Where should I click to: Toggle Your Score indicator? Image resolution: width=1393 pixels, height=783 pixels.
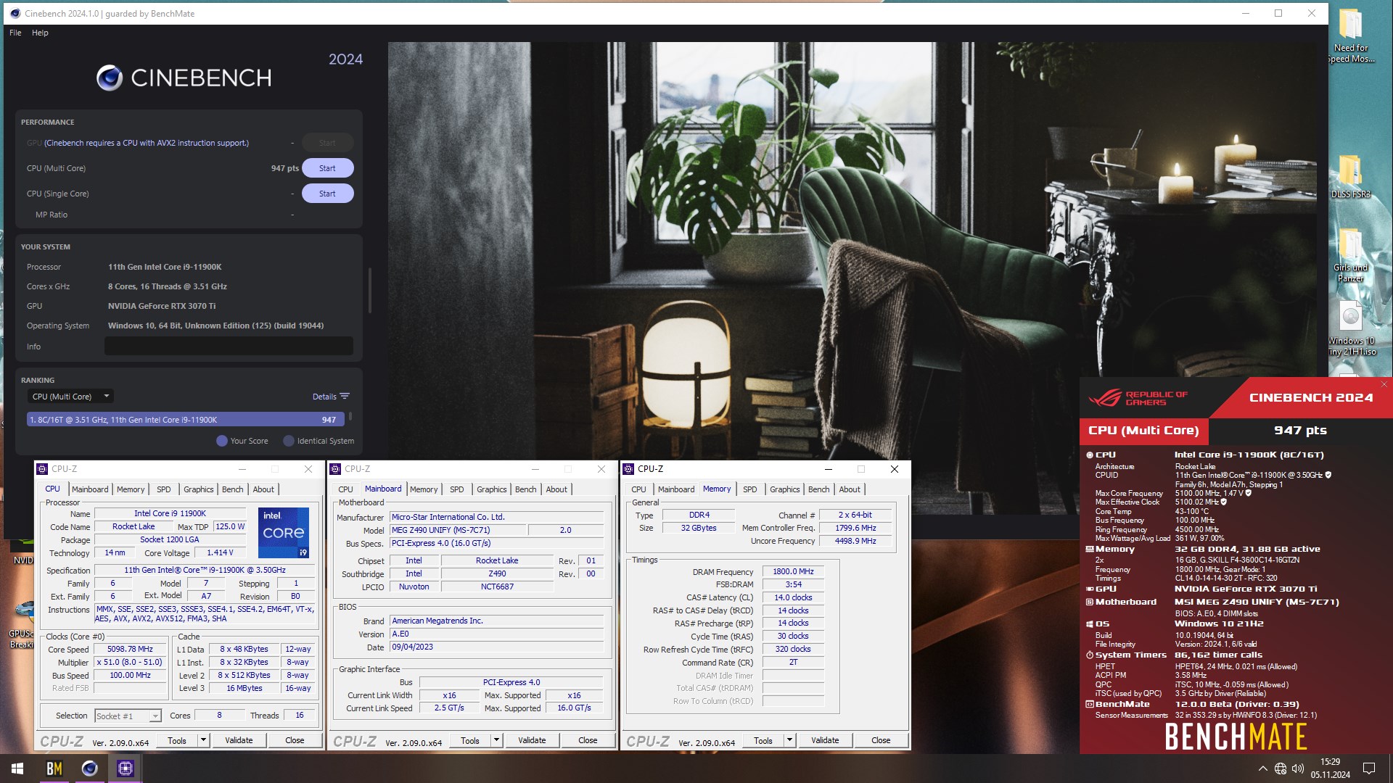(222, 441)
